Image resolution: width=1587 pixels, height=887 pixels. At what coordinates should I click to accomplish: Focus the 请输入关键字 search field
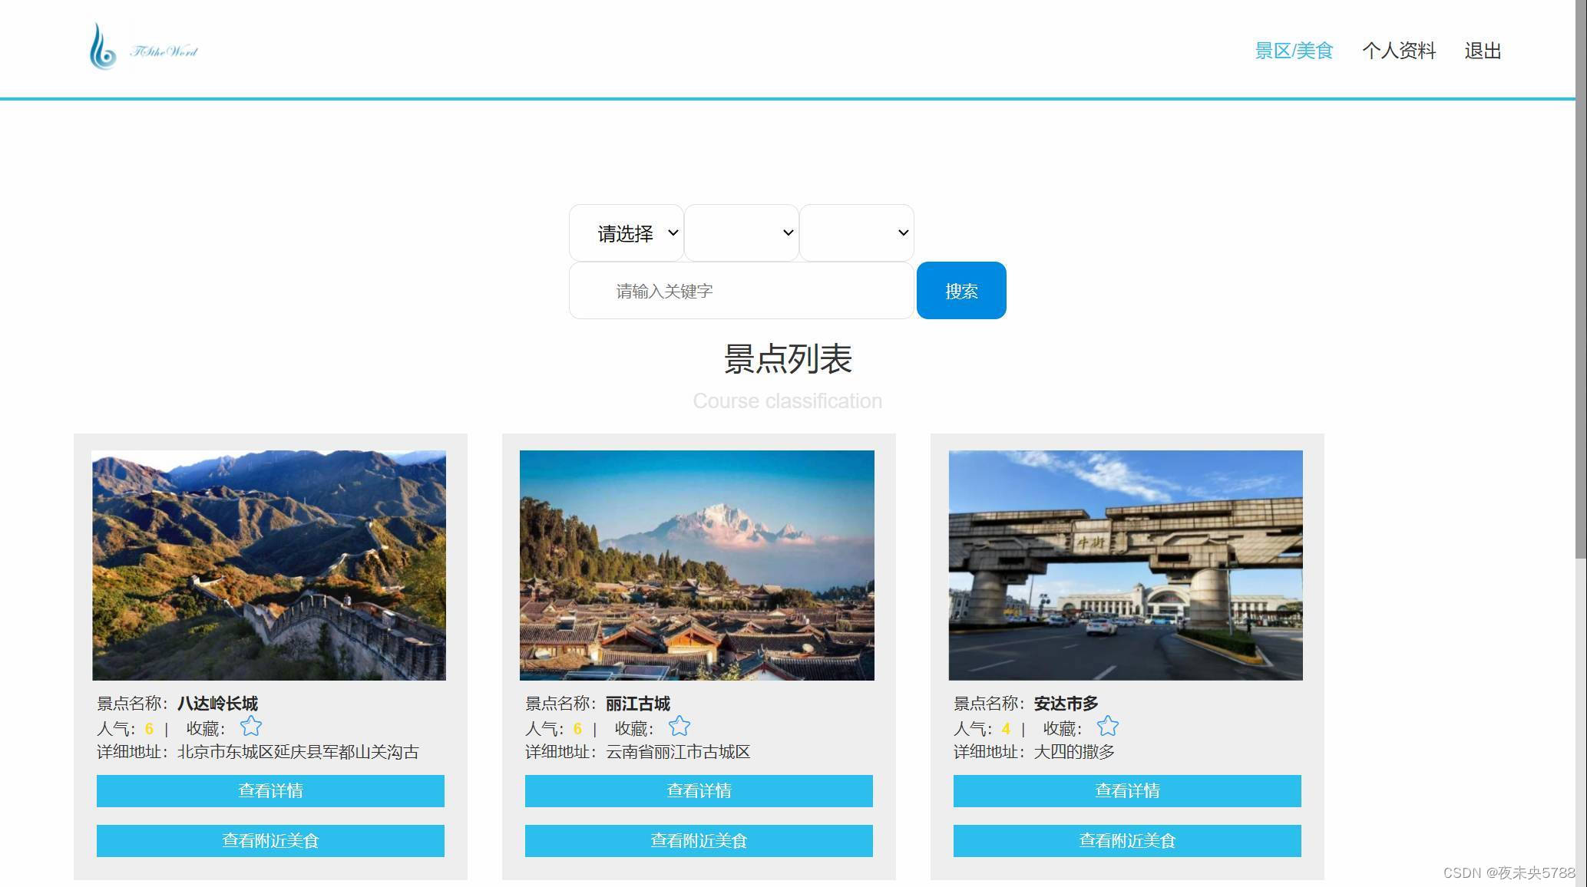742,291
